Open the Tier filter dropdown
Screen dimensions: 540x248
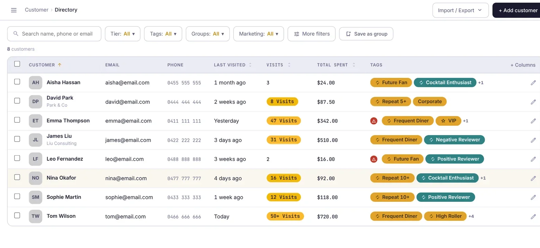click(123, 34)
